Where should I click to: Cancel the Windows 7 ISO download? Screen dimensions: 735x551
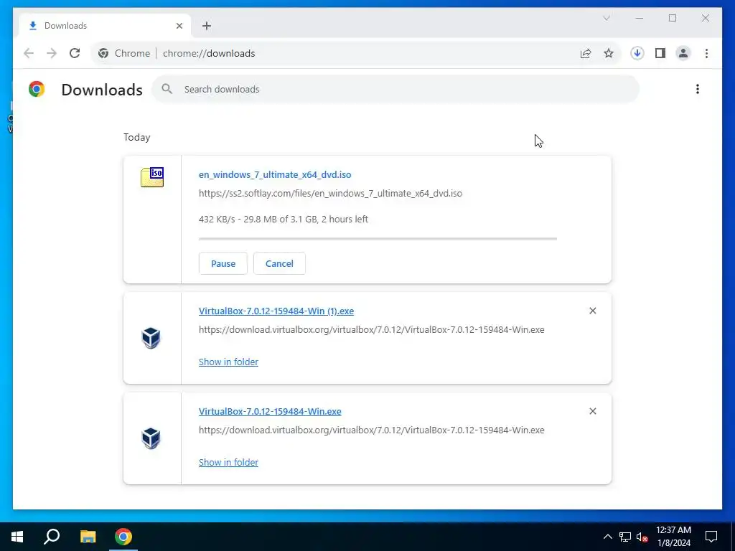point(279,263)
